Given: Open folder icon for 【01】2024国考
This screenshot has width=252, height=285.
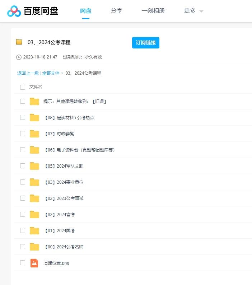Looking at the screenshot, I should [34, 230].
